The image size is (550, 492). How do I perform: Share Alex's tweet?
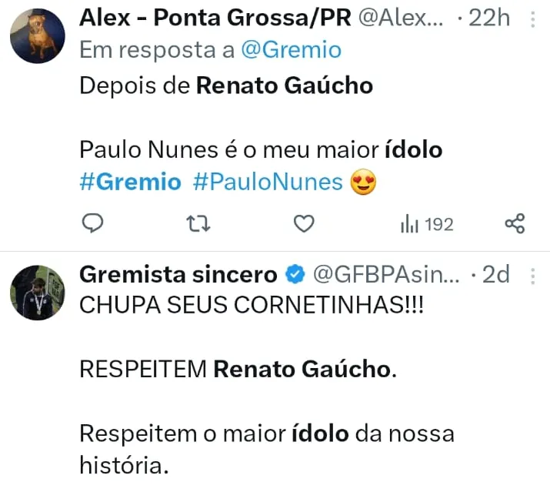pyautogui.click(x=515, y=223)
